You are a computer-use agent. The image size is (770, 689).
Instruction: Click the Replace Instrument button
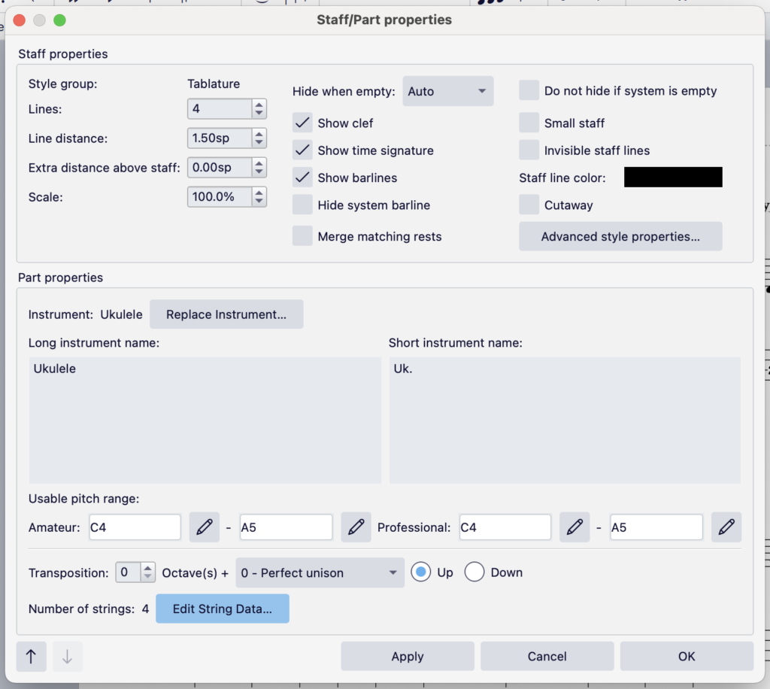[226, 314]
